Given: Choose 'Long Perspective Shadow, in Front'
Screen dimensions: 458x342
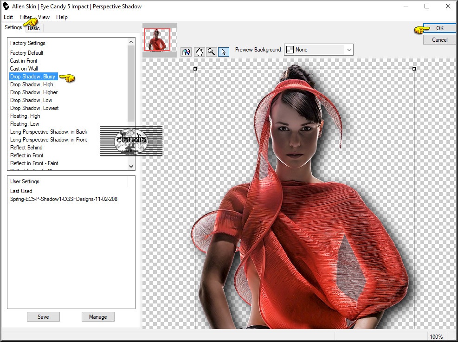Looking at the screenshot, I should tap(48, 140).
